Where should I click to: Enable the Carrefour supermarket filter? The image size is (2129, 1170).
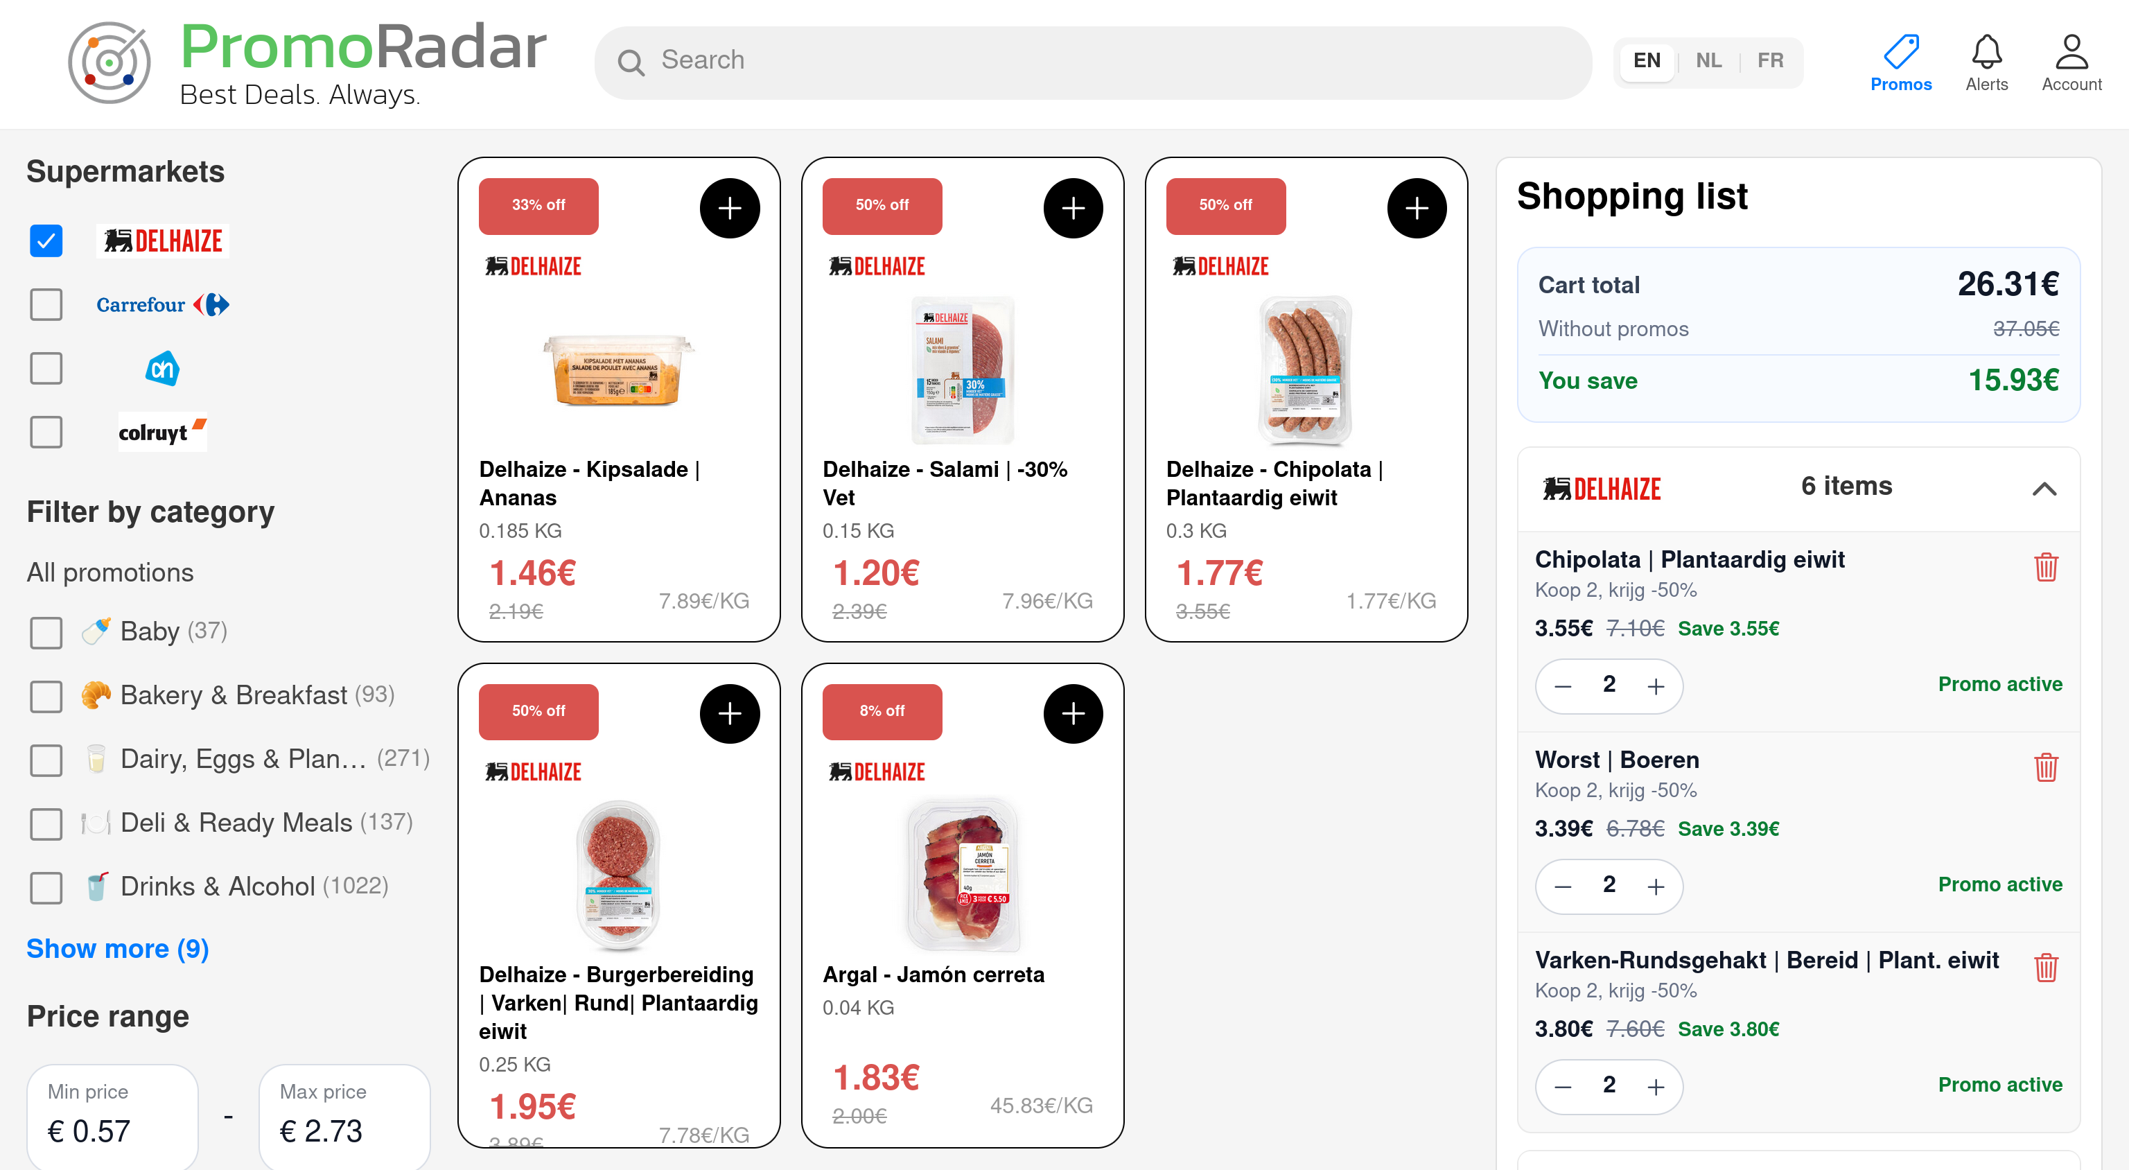point(46,304)
